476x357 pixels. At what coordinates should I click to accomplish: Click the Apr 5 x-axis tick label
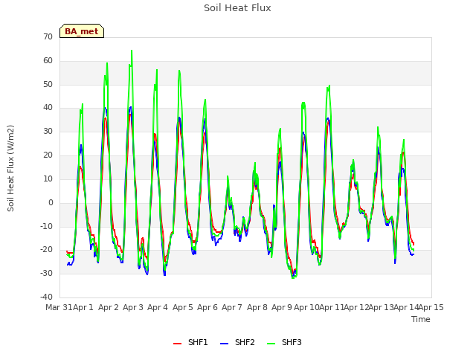(183, 307)
